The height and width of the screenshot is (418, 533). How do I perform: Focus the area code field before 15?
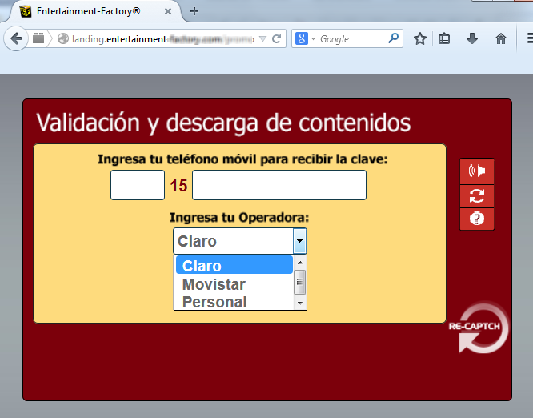(137, 185)
